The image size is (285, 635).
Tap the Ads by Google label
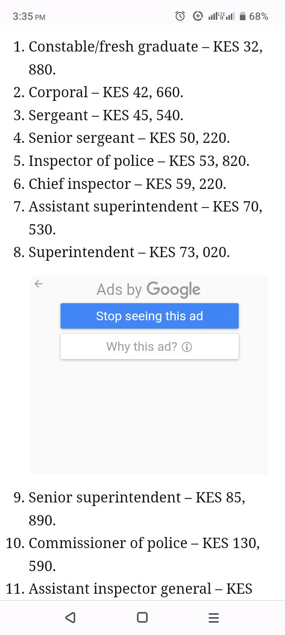(149, 290)
